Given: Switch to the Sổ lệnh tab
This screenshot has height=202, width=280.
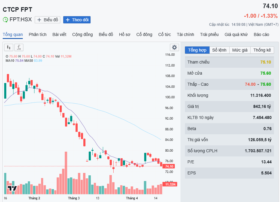Looking at the screenshot, I should [x=219, y=50].
